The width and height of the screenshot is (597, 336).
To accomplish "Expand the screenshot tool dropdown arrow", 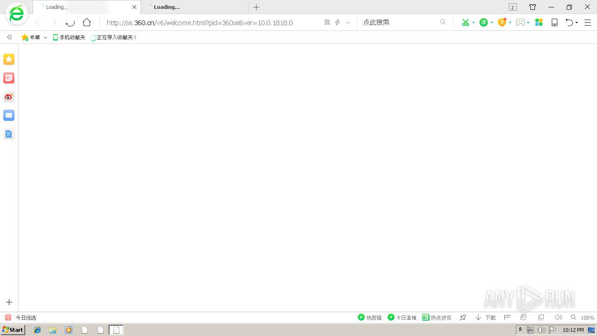I will (473, 22).
